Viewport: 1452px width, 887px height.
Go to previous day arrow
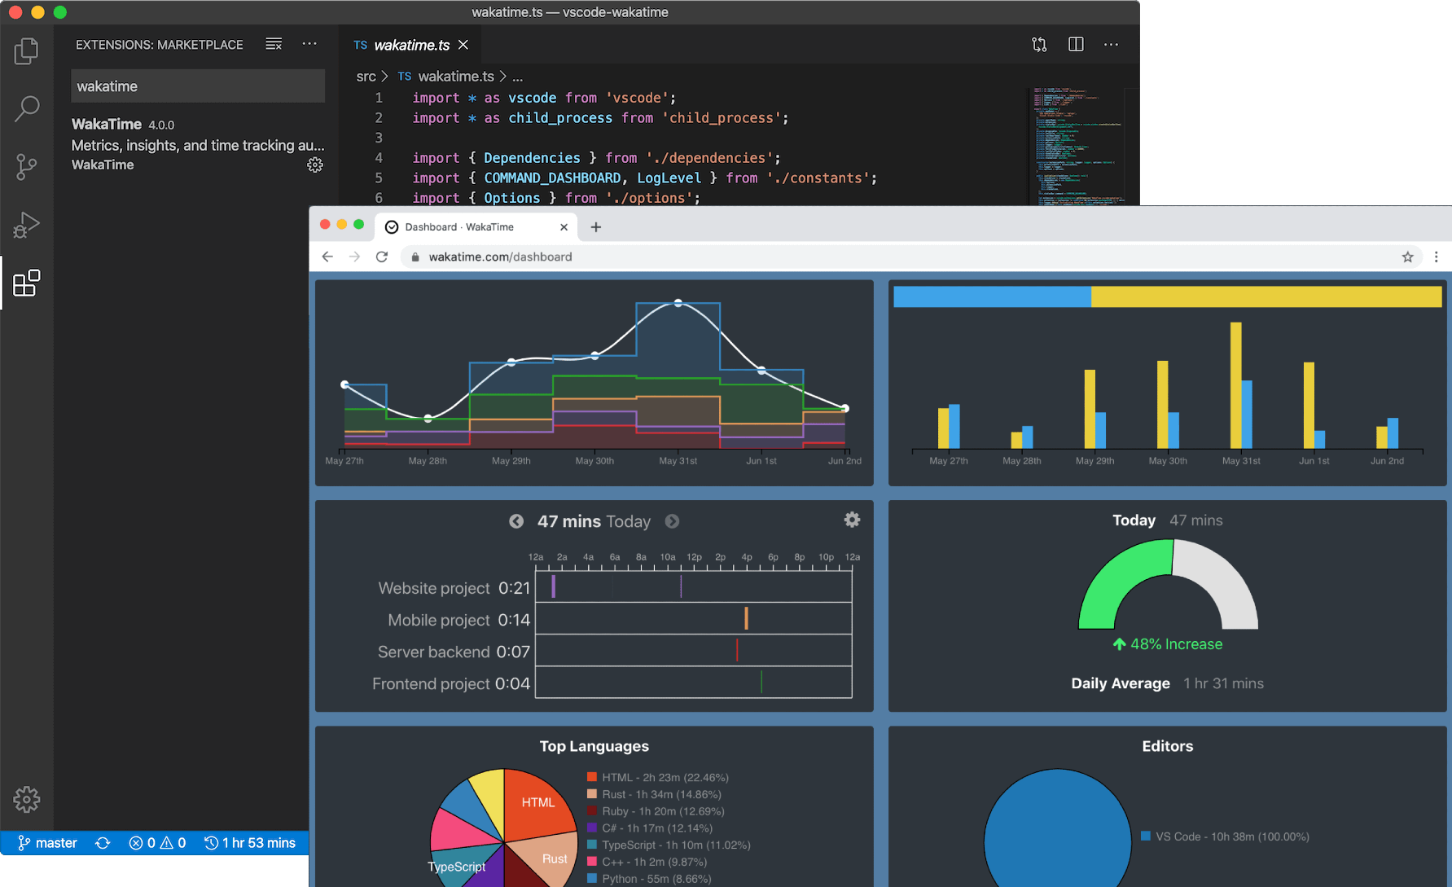516,521
